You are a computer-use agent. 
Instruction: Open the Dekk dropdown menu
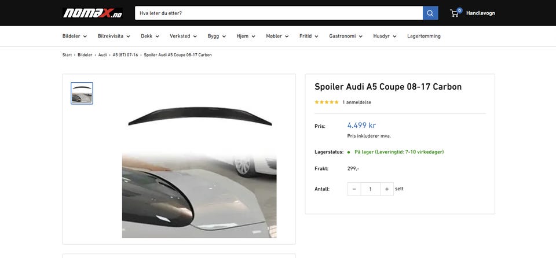(149, 36)
